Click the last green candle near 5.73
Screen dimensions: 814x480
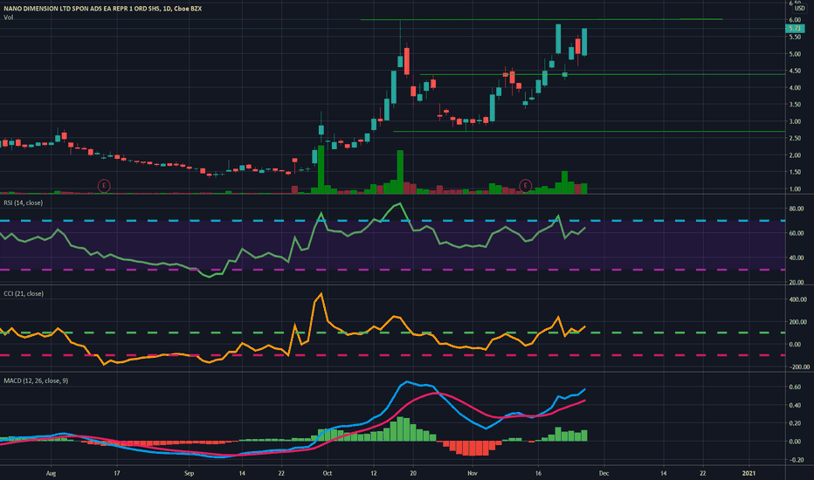(x=584, y=42)
